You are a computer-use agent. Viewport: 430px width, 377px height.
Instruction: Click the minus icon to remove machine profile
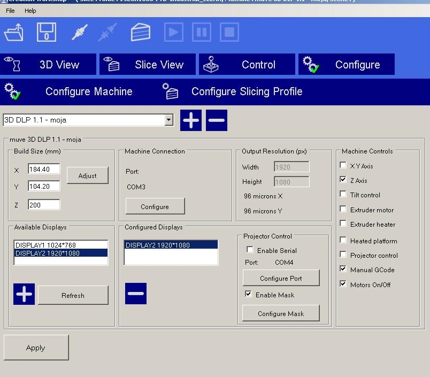point(217,120)
